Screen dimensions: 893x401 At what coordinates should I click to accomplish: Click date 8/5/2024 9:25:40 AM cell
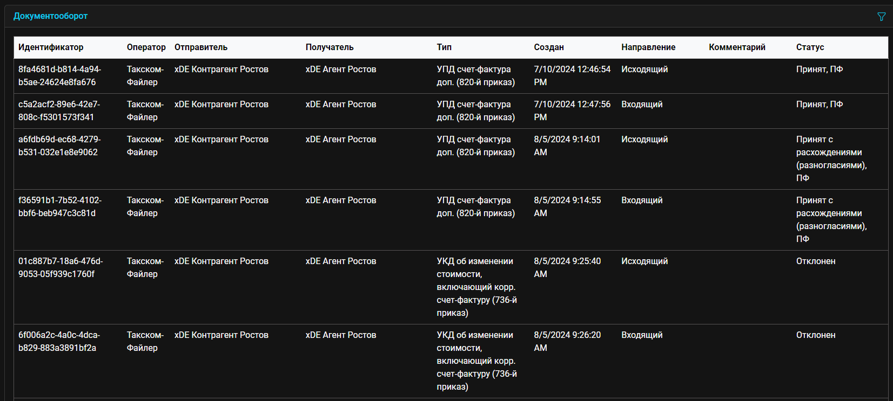(567, 268)
